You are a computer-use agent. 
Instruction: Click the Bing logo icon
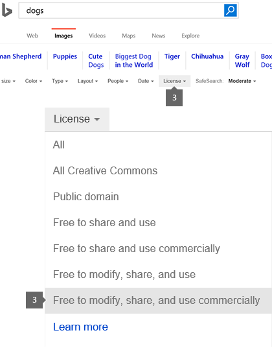pos(6,10)
